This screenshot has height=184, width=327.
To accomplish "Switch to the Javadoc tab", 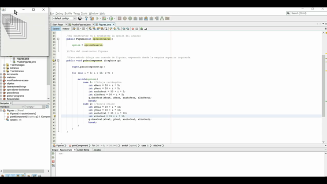I will tap(98, 150).
